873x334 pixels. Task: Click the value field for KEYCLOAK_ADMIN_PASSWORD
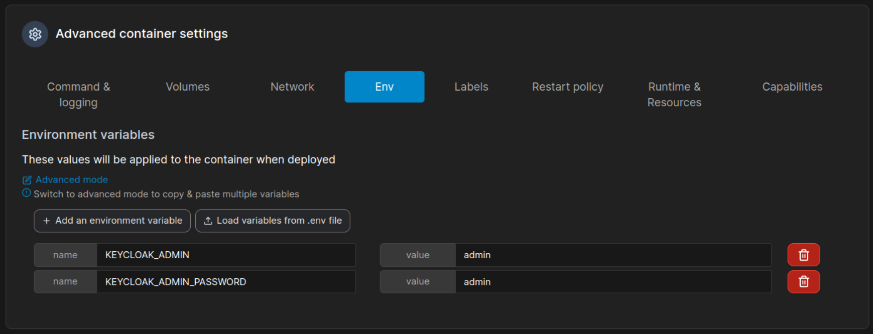[612, 282]
